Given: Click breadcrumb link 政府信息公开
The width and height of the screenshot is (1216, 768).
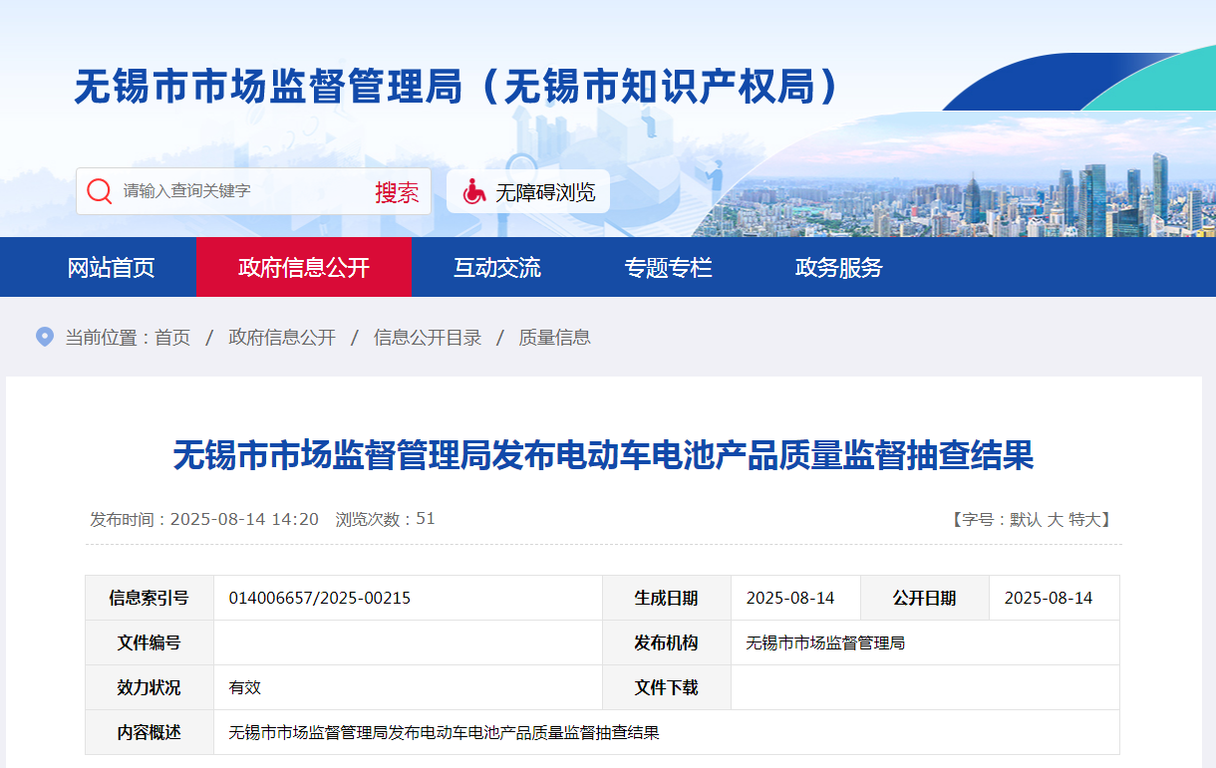Looking at the screenshot, I should (x=282, y=338).
